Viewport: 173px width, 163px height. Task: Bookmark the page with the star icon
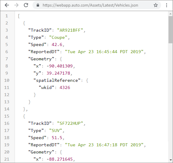pyautogui.click(x=156, y=5)
